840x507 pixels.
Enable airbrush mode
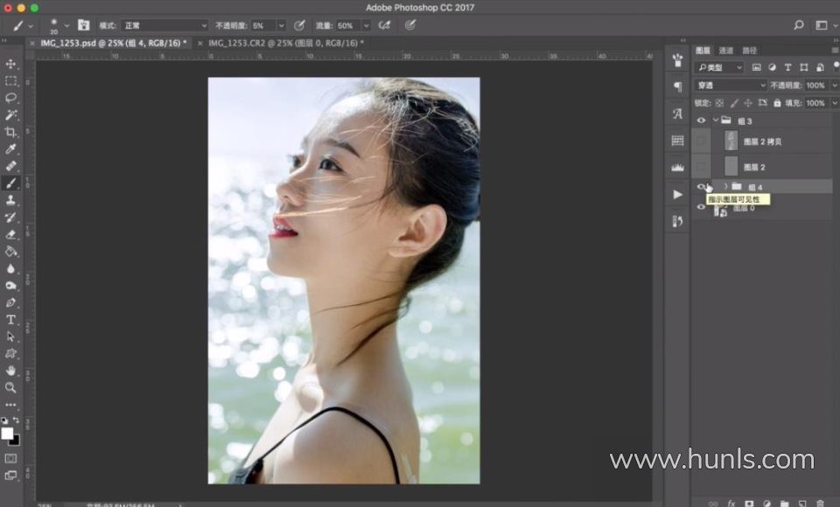pyautogui.click(x=384, y=25)
